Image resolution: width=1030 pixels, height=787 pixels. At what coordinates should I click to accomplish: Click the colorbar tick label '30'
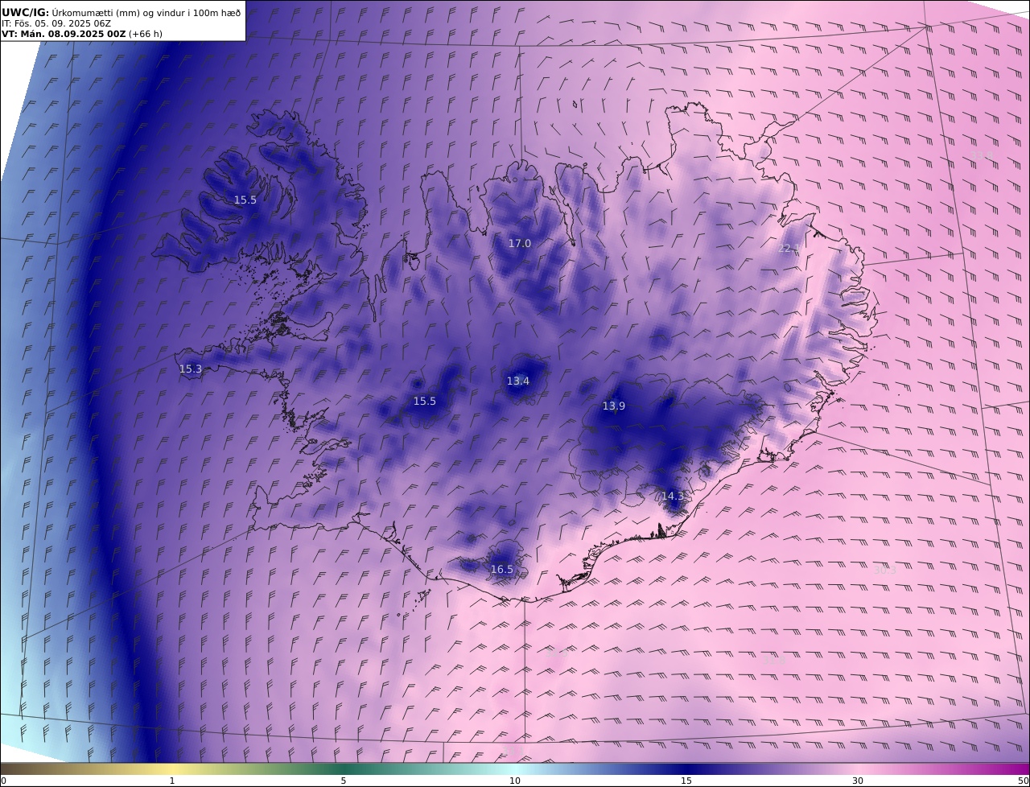point(858,781)
